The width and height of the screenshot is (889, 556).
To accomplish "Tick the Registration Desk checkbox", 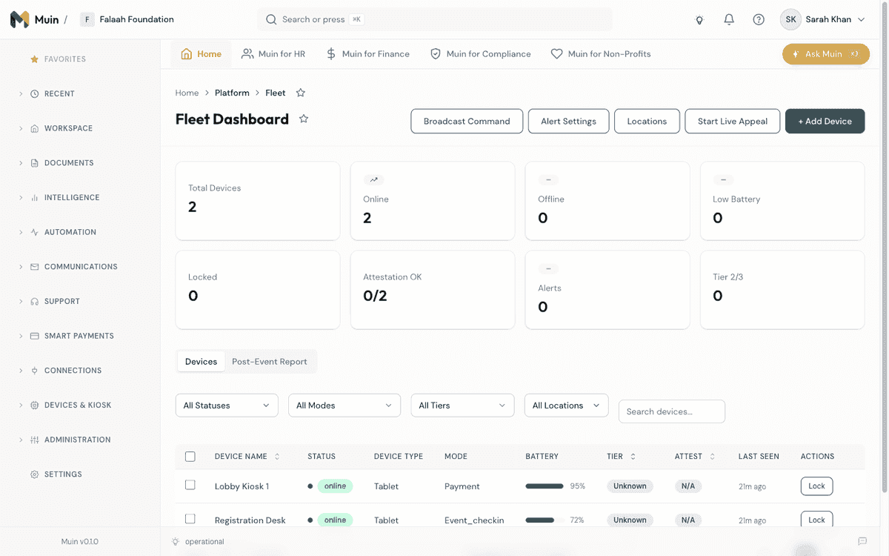I will pyautogui.click(x=190, y=519).
